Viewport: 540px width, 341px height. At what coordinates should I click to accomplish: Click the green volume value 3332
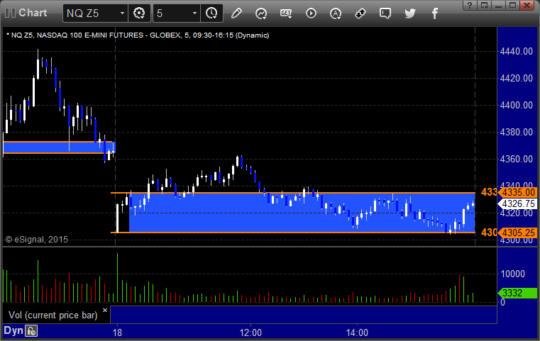click(517, 293)
